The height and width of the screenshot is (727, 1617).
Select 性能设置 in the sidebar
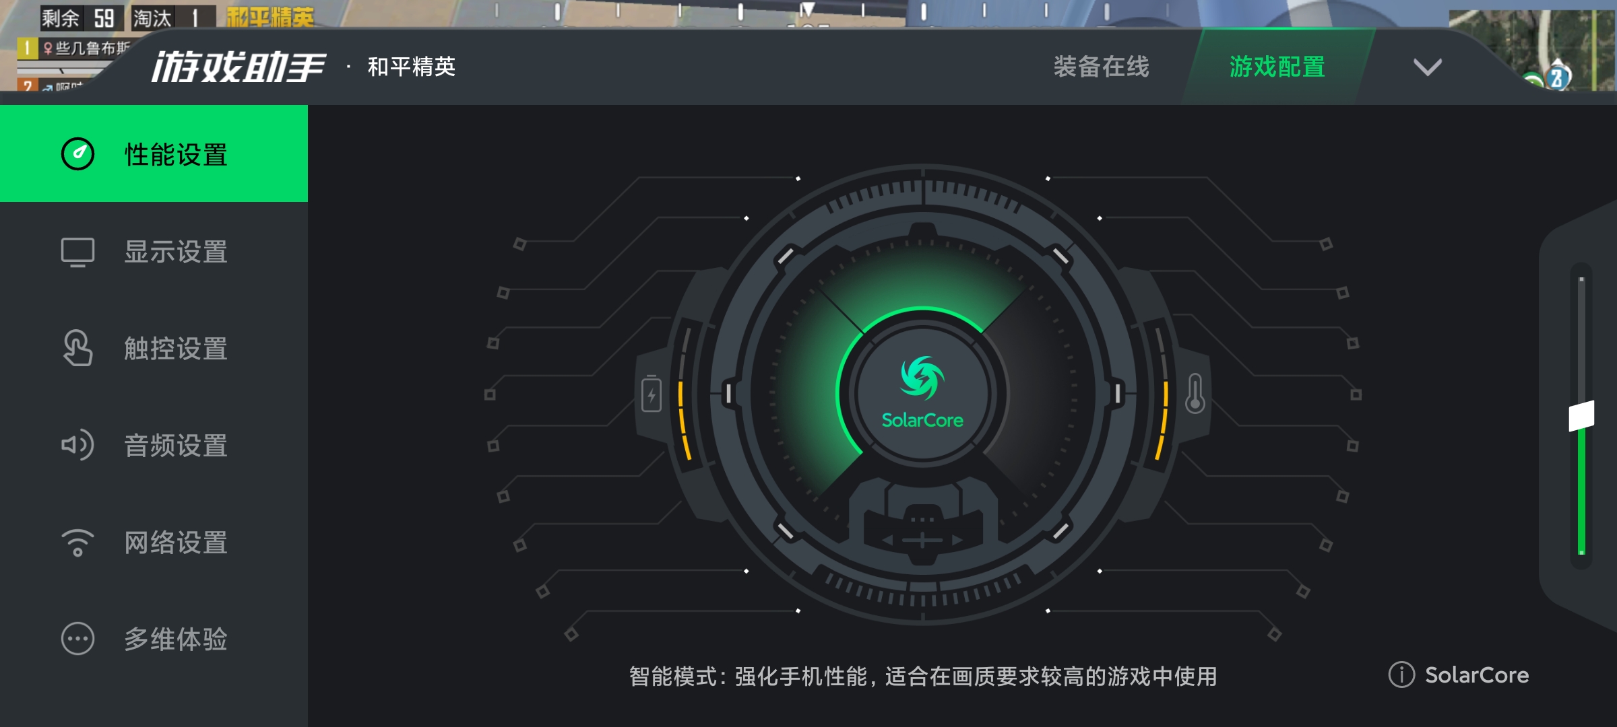pos(154,153)
